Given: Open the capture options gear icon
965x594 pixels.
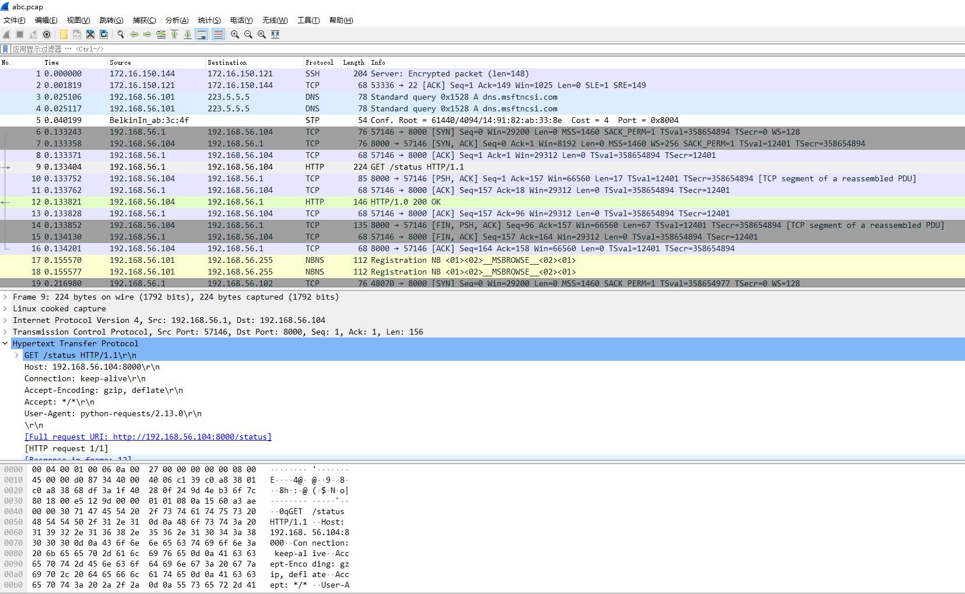Looking at the screenshot, I should click(x=47, y=34).
